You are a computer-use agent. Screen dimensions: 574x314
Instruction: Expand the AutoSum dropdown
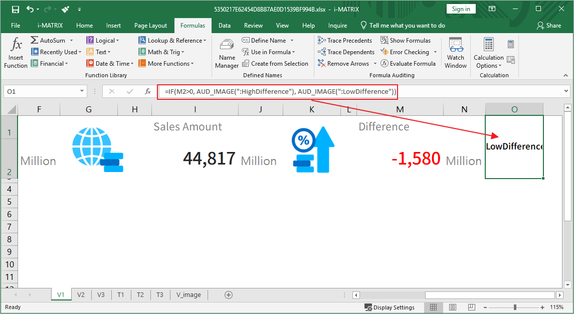(71, 41)
